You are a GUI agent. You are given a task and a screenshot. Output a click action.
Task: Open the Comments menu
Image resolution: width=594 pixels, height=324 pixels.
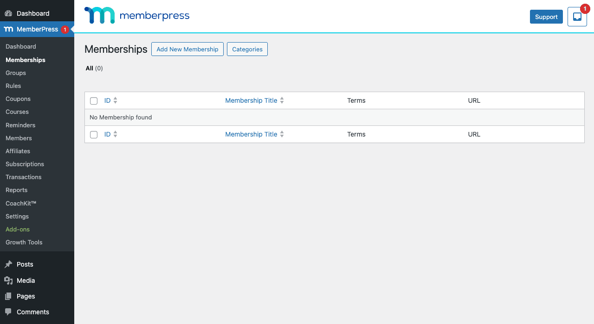(37, 312)
